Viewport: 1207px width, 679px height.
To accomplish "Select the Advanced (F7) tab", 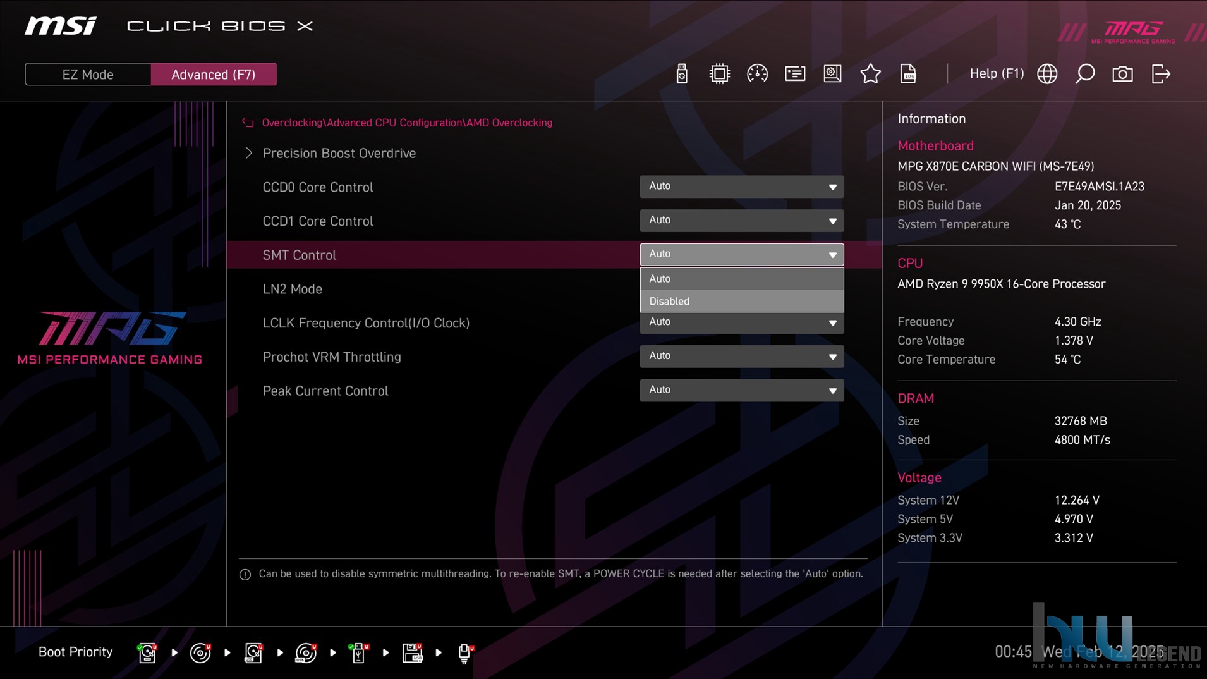I will coord(214,74).
